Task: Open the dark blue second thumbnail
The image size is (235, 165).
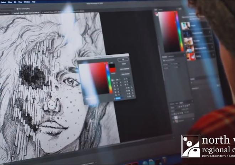Action: (x=187, y=33)
